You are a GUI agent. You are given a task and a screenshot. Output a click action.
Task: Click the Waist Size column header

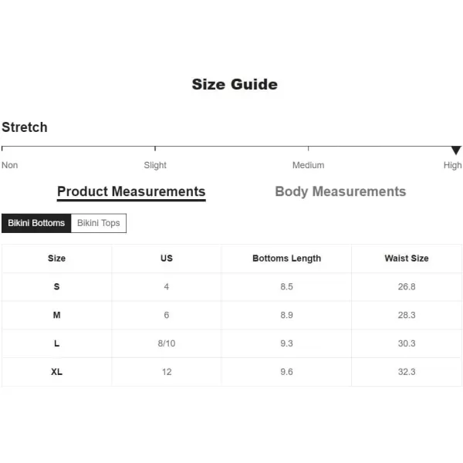tap(407, 259)
